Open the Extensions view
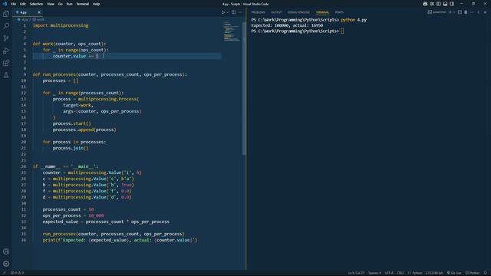491x276 pixels. [6, 63]
